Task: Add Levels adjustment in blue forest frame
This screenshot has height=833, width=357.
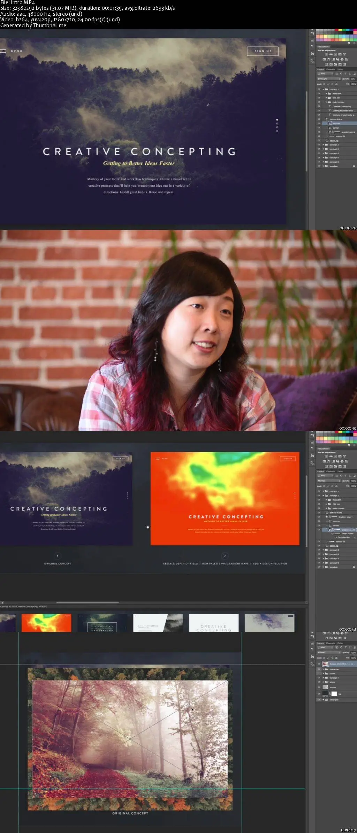Action: coord(331,54)
